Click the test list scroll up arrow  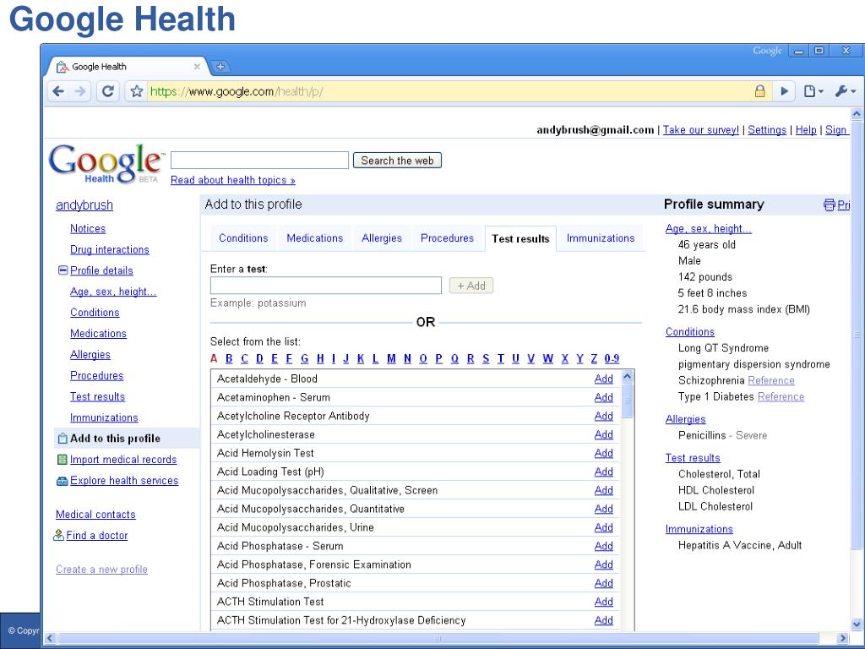tap(628, 377)
